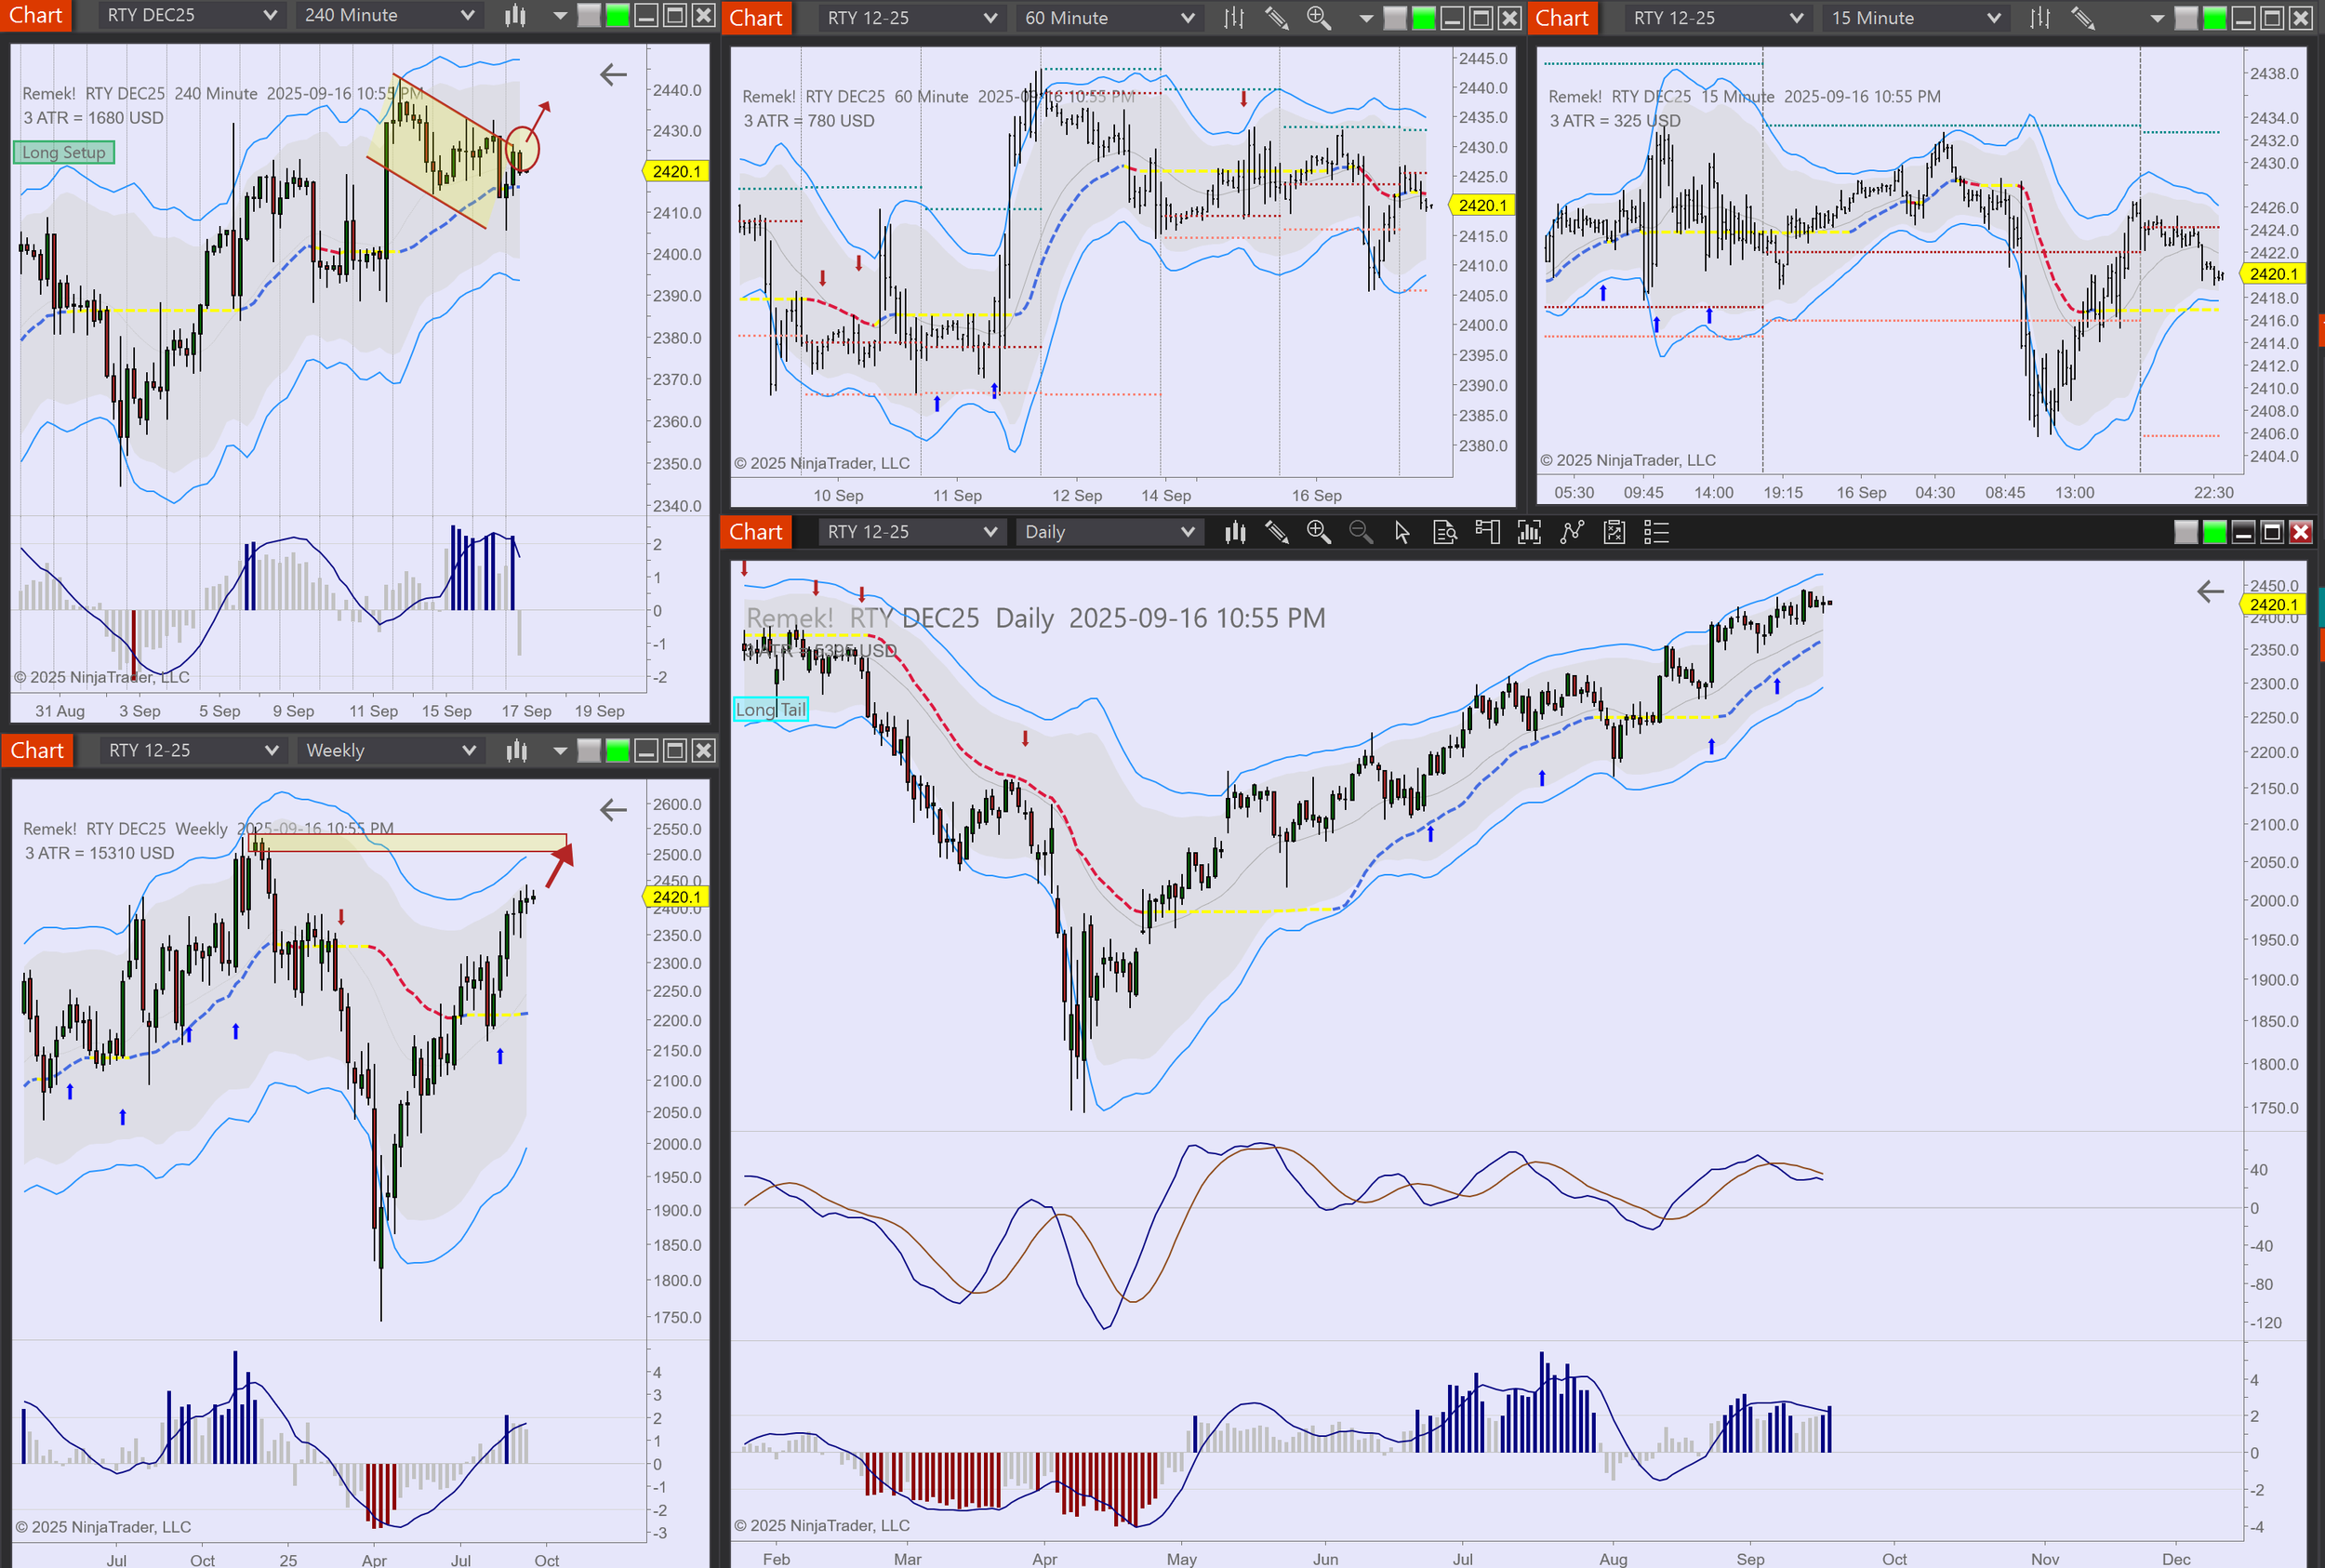Select the cursor pointer tool on Daily chart
The width and height of the screenshot is (2325, 1568).
coord(1402,532)
